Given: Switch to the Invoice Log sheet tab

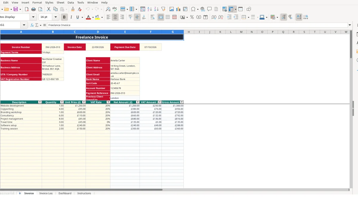Looking at the screenshot, I should tap(46, 193).
